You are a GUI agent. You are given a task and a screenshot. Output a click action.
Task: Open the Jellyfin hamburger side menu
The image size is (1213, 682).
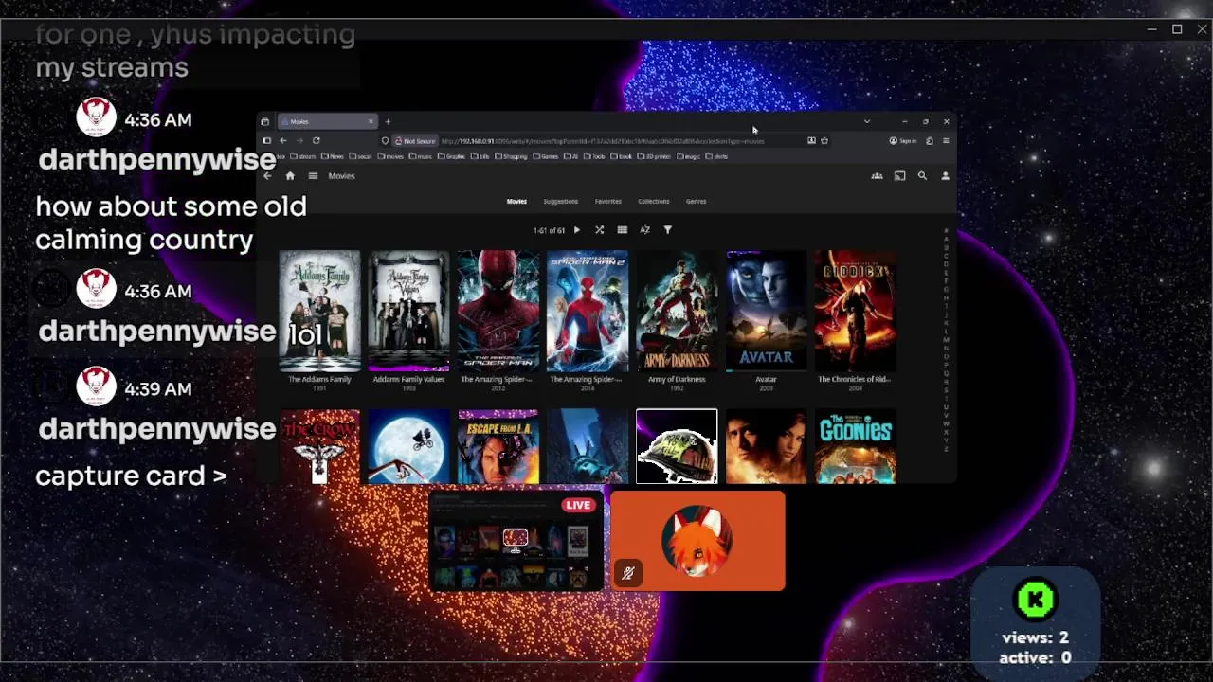313,176
